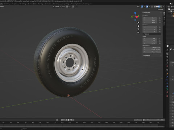
Task: Open the Sculpting workspace tab
Action: click(14, 4)
